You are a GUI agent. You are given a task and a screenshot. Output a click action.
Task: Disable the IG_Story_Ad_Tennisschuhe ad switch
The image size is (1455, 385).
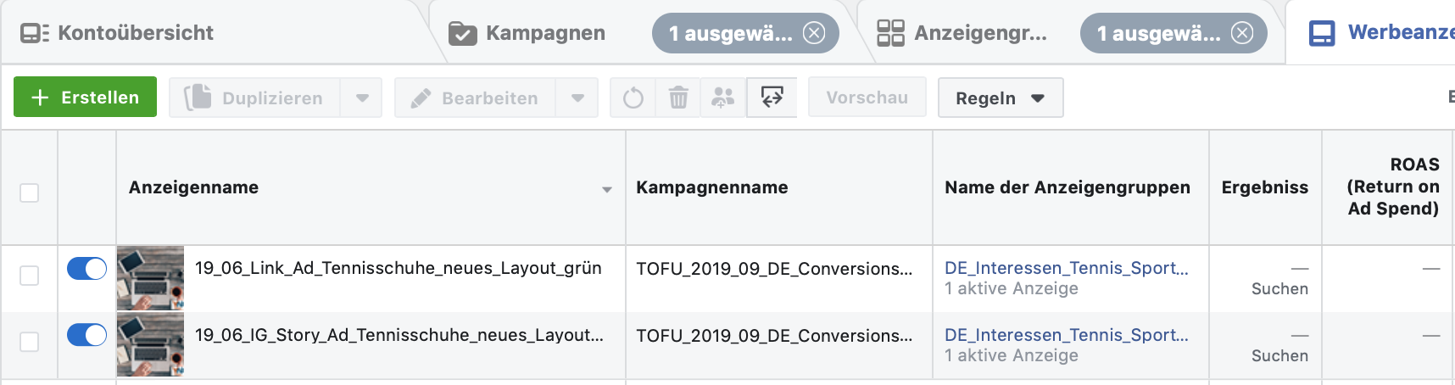(86, 336)
